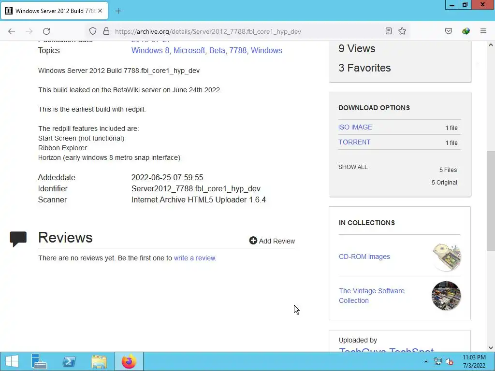Viewport: 495px width, 371px height.
Task: Open Server Manager from the taskbar
Action: click(39, 361)
